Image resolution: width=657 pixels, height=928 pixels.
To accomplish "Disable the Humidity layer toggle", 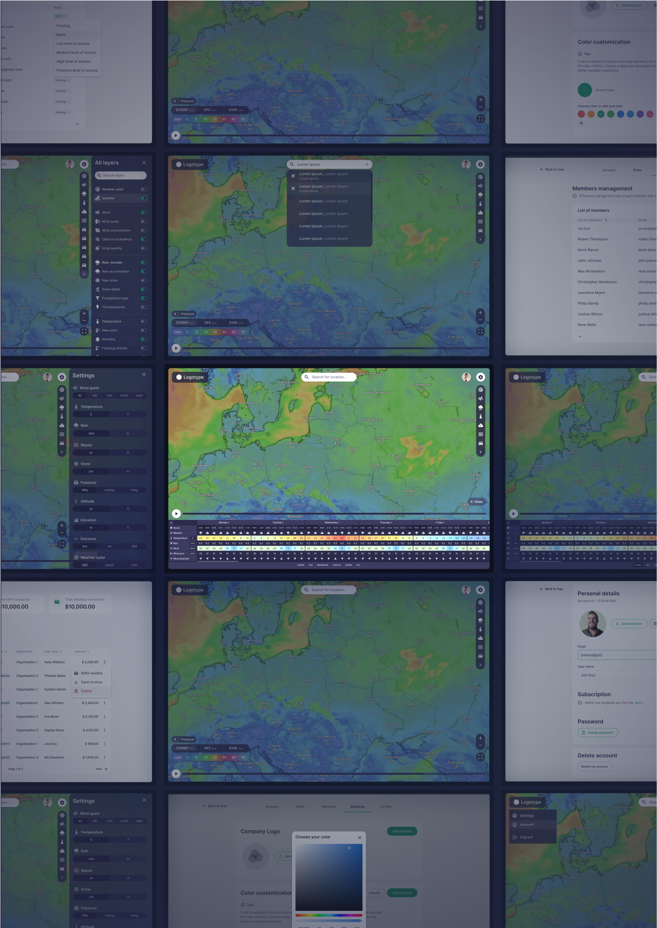I will click(143, 339).
